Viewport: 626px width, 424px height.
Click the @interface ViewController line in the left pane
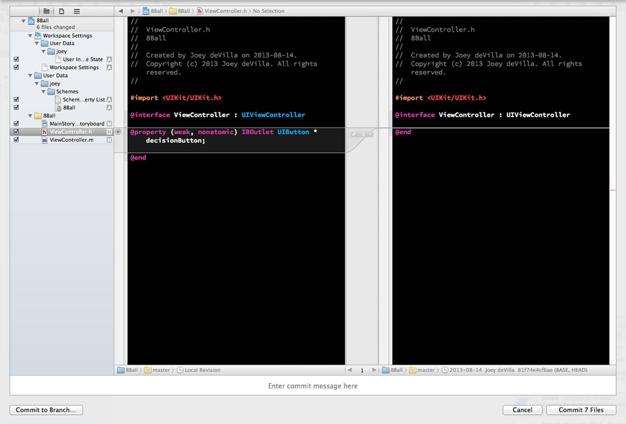218,115
